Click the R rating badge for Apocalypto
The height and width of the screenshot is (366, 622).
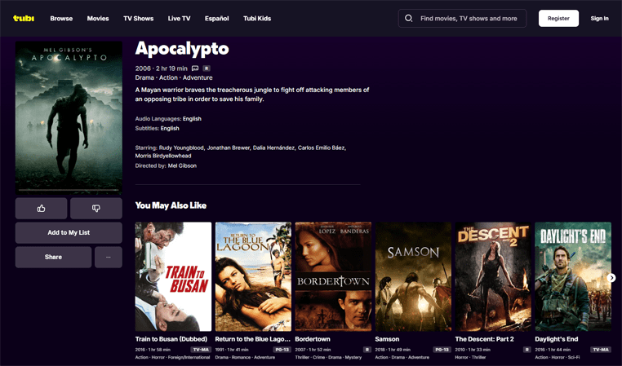point(207,68)
